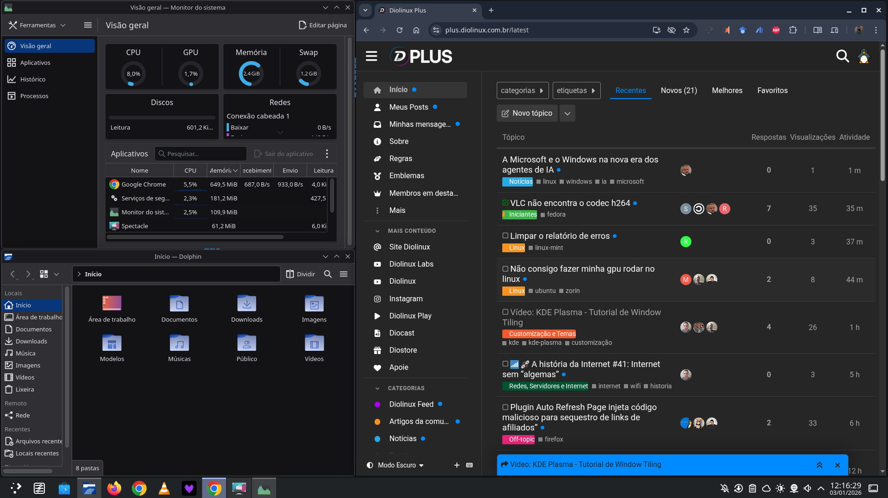
Task: Click the search magnifier on Diolinux Plus
Action: (842, 56)
